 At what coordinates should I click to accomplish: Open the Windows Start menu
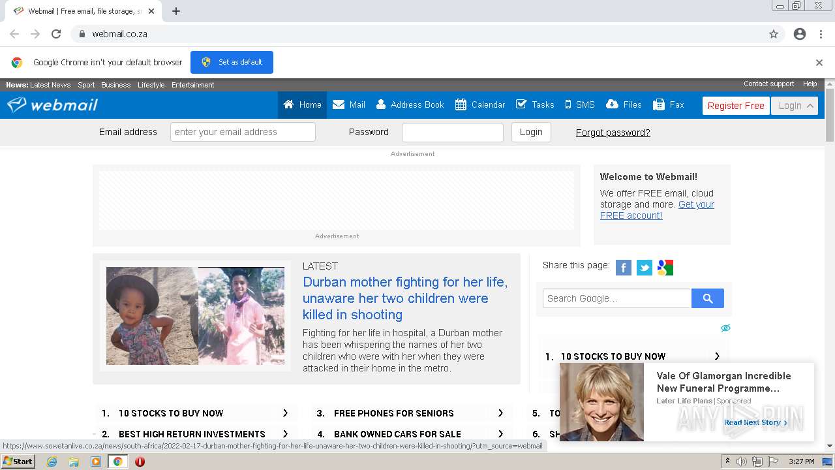click(18, 462)
